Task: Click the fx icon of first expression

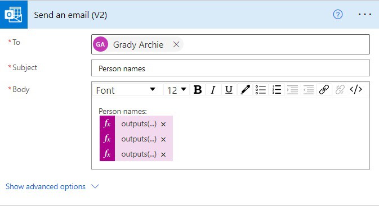Action: pos(107,123)
